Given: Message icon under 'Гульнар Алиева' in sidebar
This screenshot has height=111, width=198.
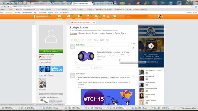Looking at the screenshot, I should pyautogui.click(x=147, y=97).
